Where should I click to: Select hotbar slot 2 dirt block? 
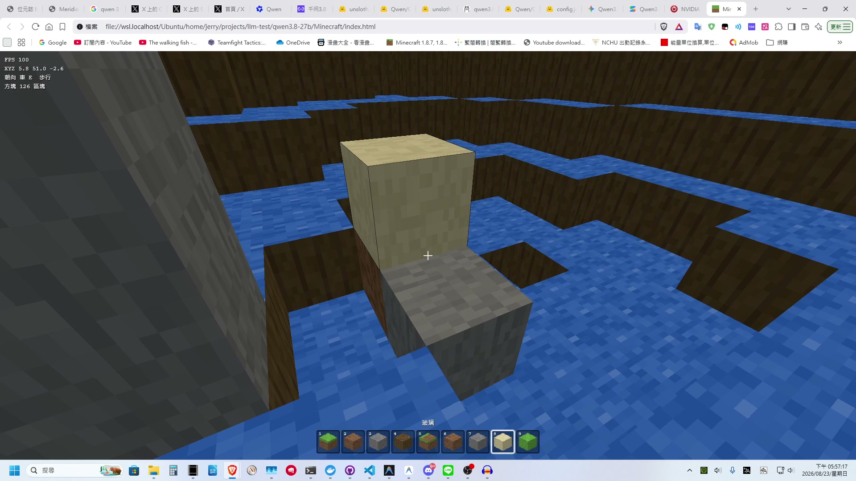tap(353, 442)
